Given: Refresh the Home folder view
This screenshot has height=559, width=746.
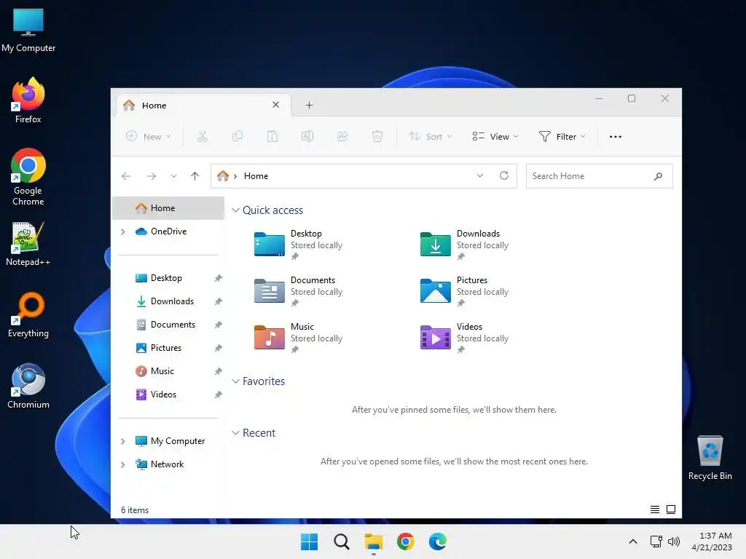Looking at the screenshot, I should pos(504,175).
